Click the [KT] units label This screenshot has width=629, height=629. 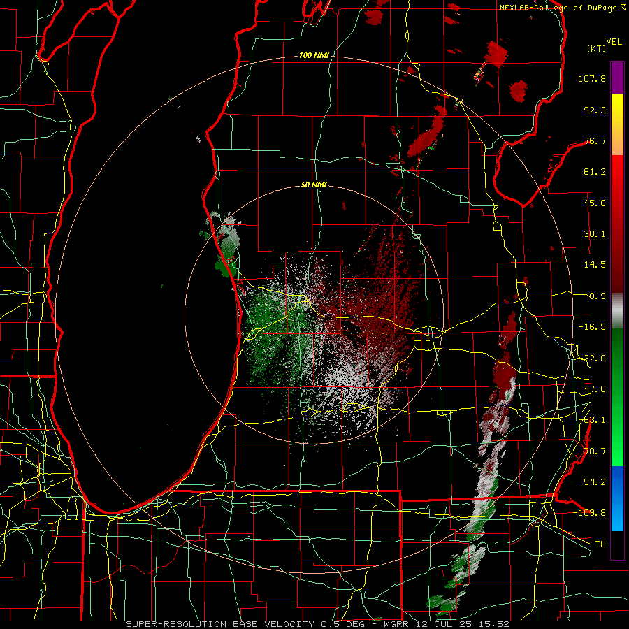597,49
